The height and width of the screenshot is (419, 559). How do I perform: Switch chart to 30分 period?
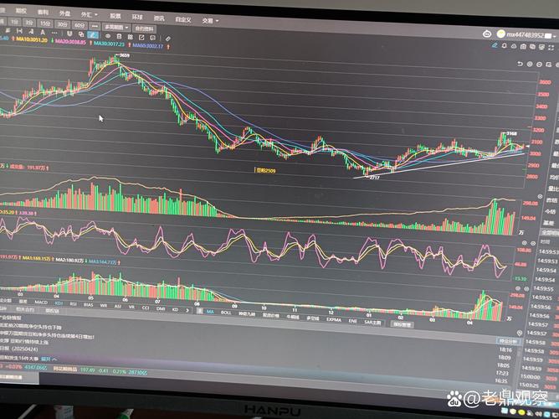[x=62, y=24]
